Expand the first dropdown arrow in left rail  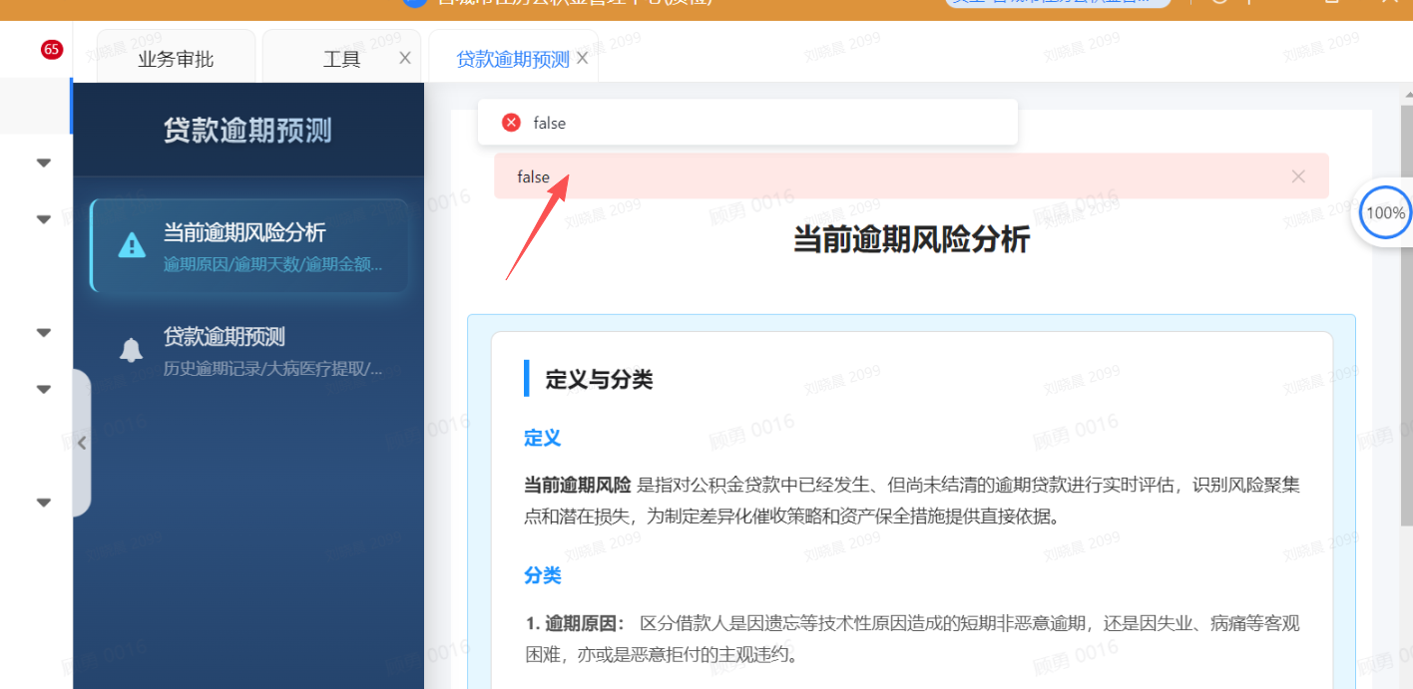(x=44, y=163)
